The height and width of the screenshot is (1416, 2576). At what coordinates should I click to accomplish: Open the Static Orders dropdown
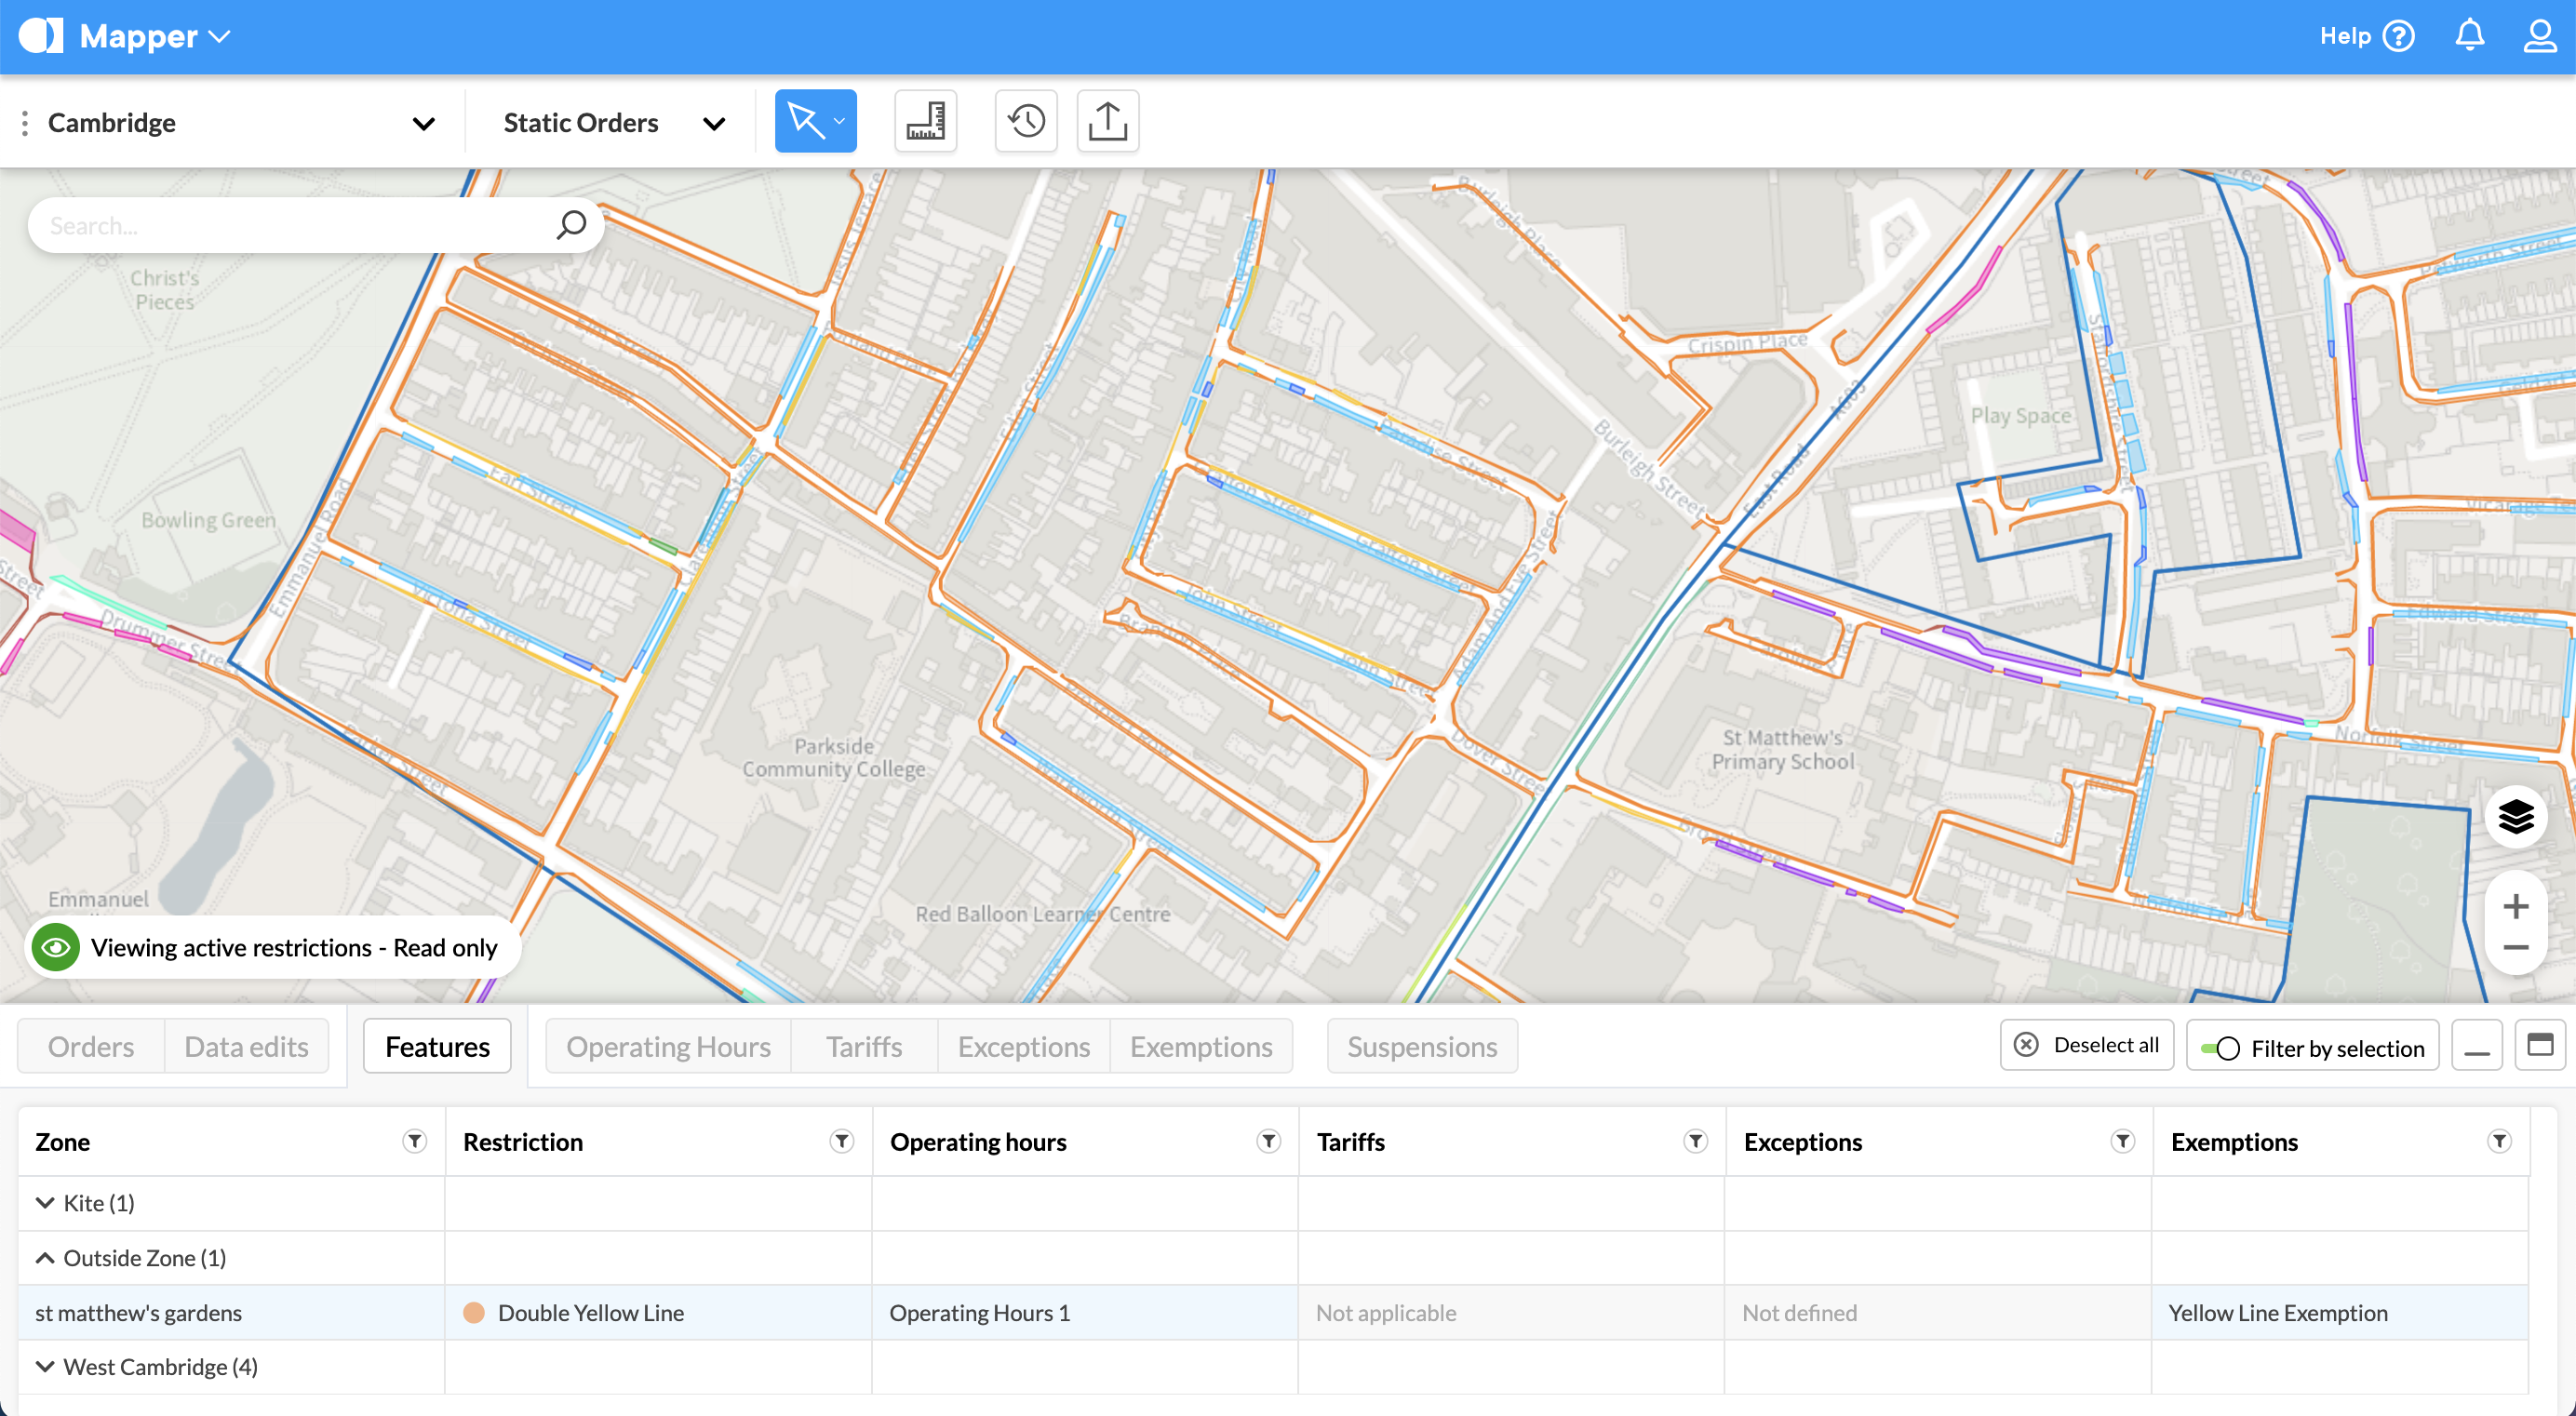713,123
